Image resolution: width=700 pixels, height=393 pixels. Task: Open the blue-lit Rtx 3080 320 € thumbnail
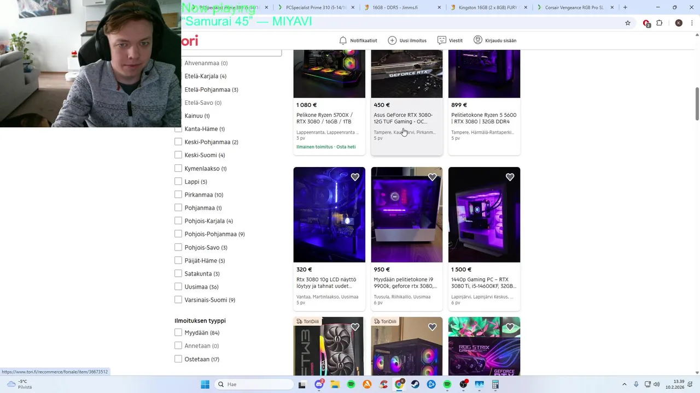(329, 215)
